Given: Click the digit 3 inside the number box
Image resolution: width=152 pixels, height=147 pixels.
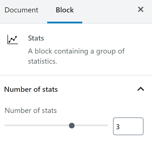Looking at the screenshot, I should coord(118,127).
